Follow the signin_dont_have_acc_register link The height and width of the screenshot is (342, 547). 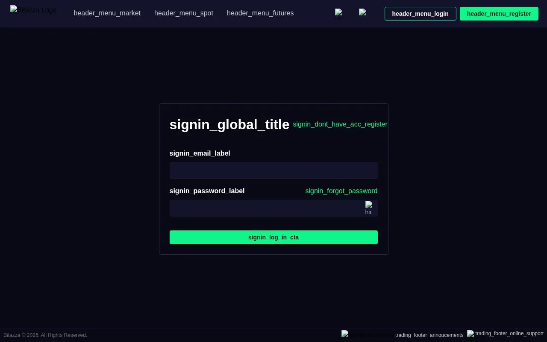tap(340, 124)
